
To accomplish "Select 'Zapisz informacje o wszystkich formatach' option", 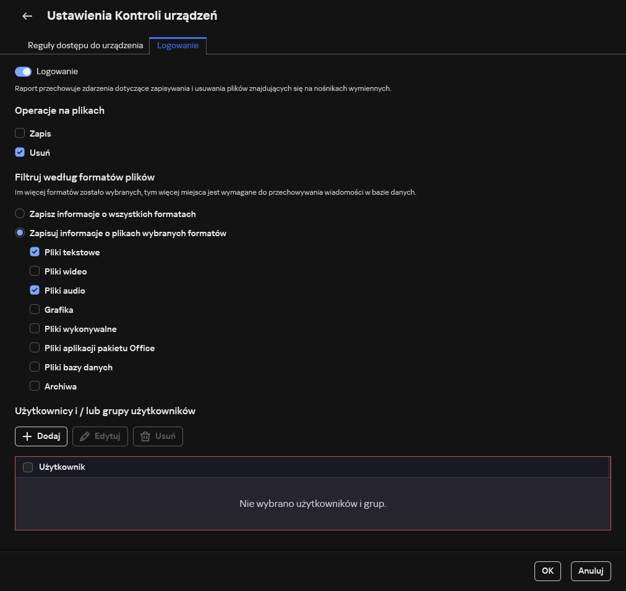I will [x=20, y=214].
